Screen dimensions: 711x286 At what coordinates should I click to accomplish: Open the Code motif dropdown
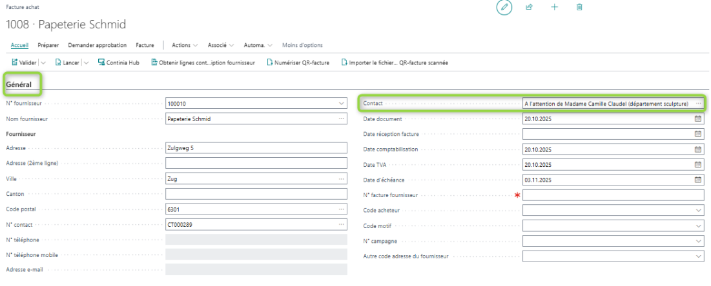[698, 226]
